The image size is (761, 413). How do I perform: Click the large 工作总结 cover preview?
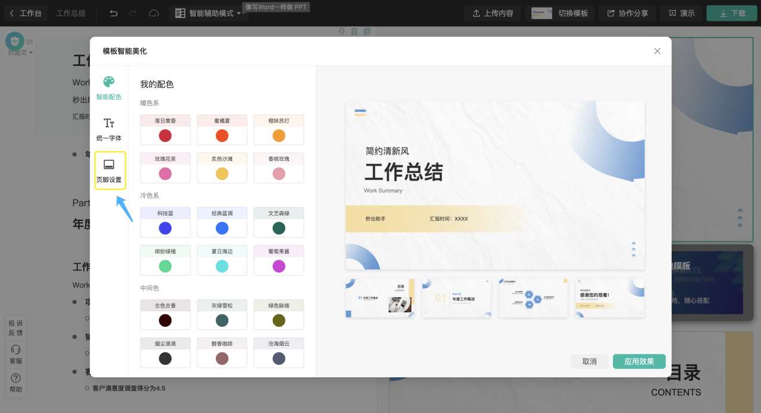click(x=495, y=185)
